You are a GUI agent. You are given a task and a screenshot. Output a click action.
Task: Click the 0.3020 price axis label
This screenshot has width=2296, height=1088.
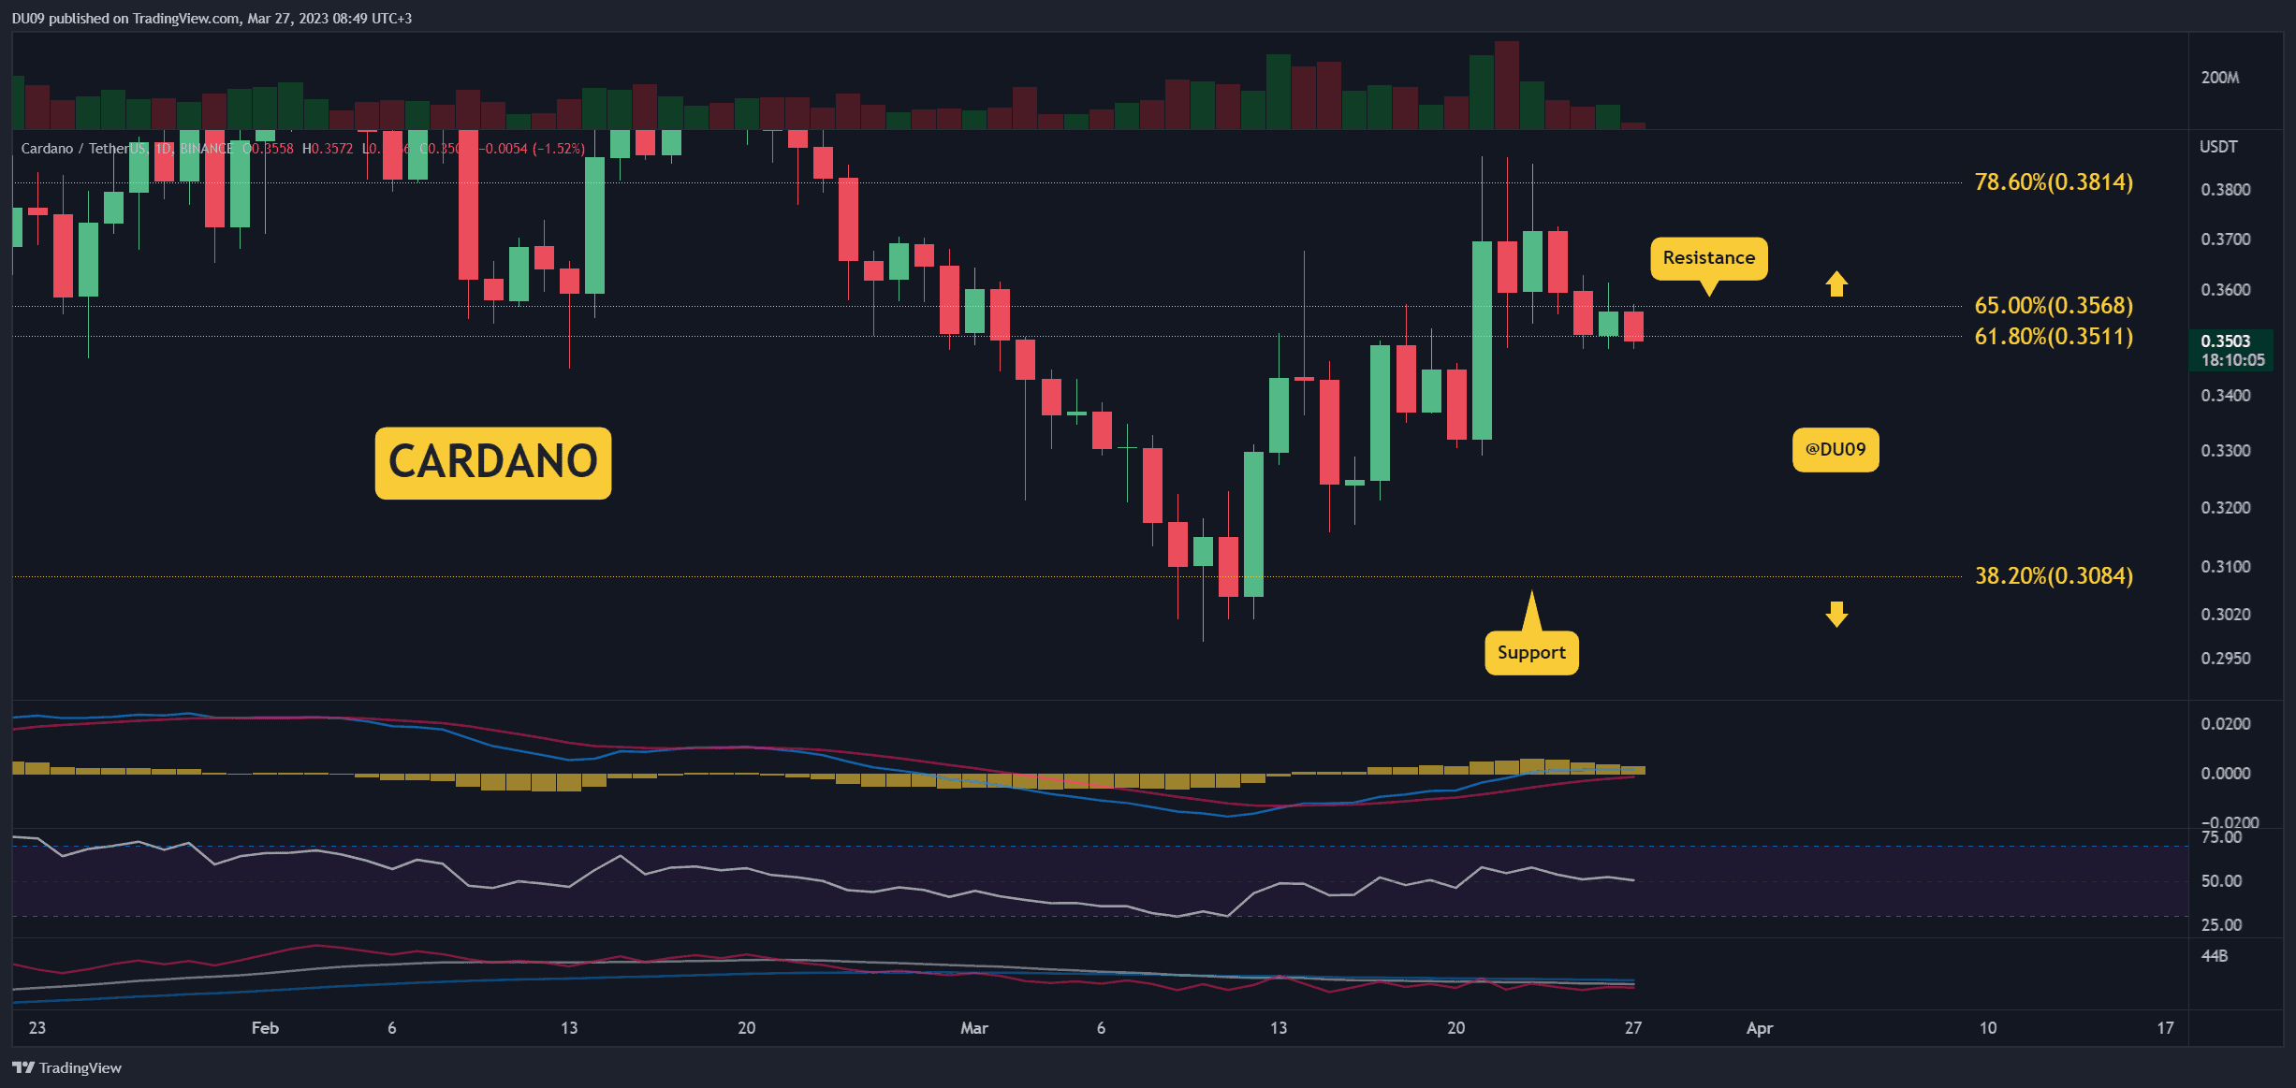[2226, 615]
